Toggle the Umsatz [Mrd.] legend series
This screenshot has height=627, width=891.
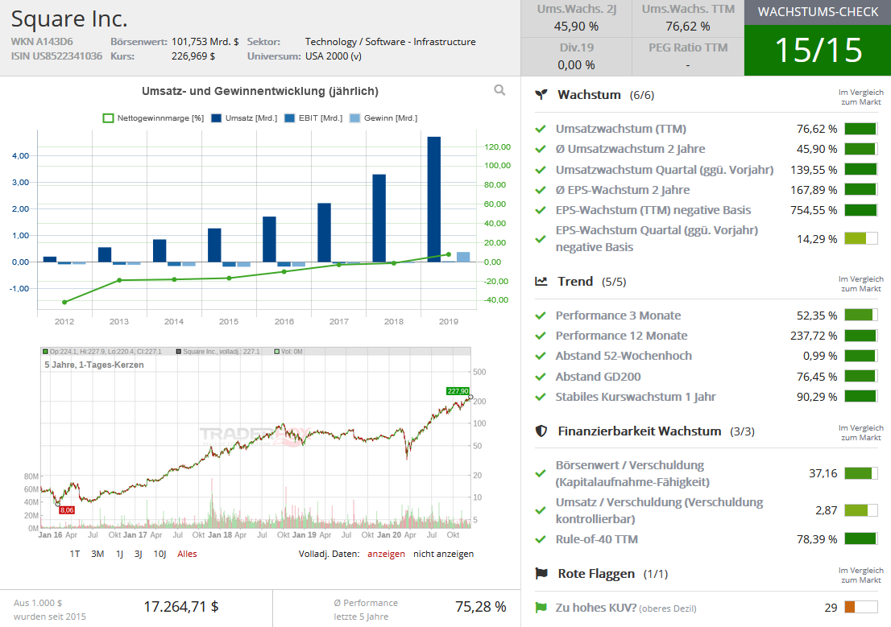[x=244, y=118]
